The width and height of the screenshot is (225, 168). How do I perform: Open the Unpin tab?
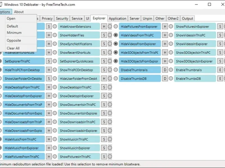[x=147, y=18]
